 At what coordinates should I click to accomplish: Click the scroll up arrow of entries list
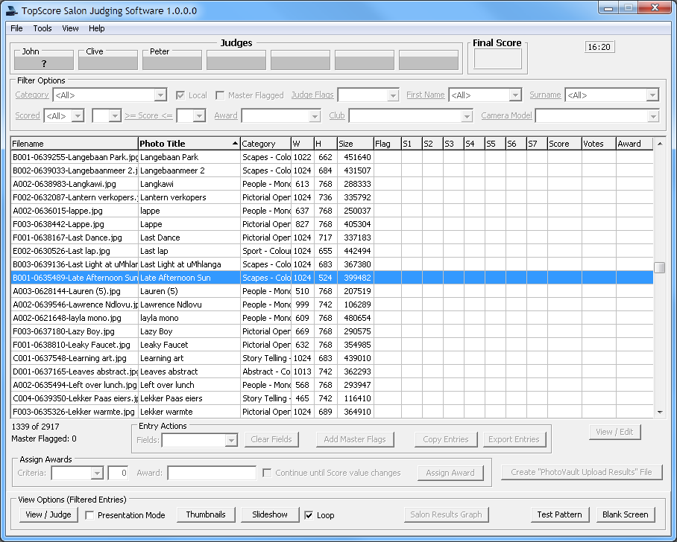click(x=659, y=144)
